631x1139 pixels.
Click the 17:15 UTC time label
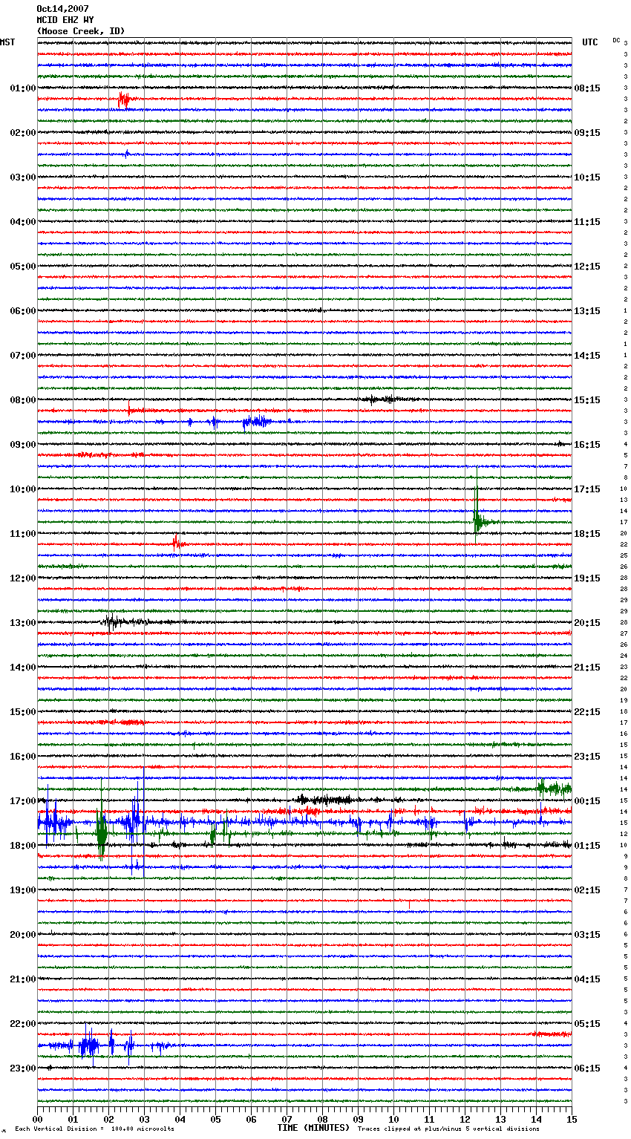[x=587, y=489]
